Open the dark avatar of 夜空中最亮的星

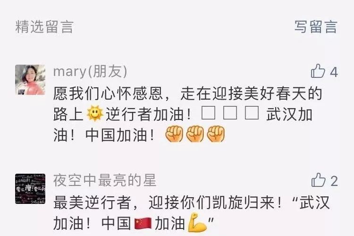pos(30,189)
